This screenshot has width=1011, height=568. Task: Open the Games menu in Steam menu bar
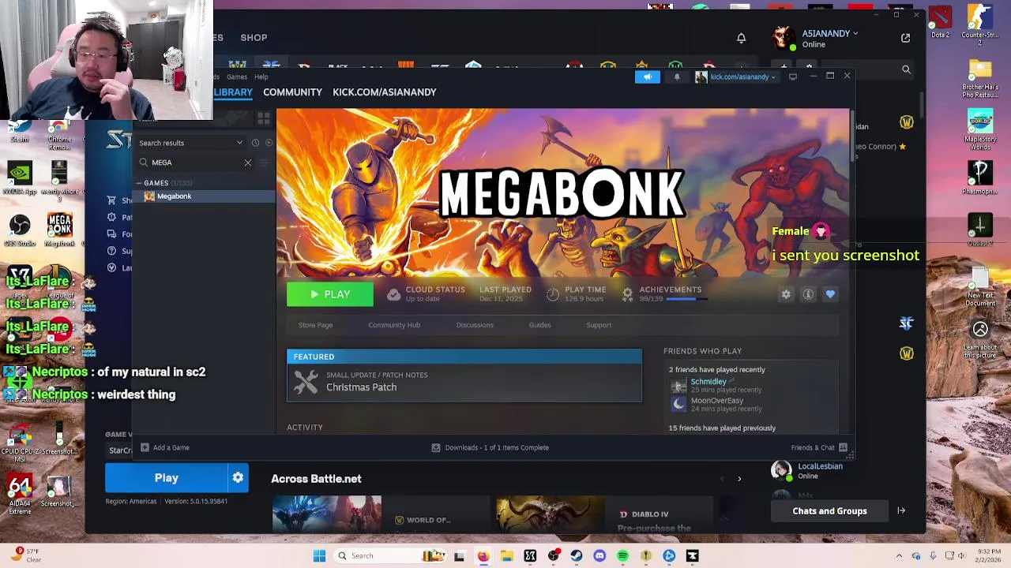[x=237, y=77]
